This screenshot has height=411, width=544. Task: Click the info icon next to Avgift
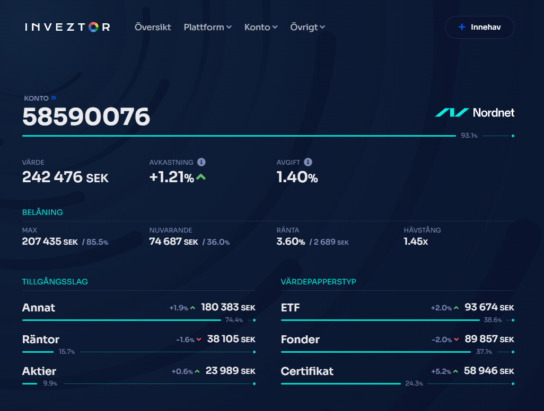pos(308,163)
